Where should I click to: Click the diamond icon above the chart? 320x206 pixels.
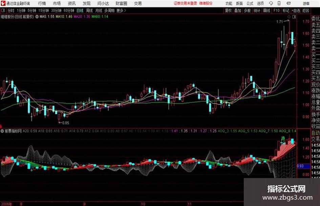coord(289,17)
